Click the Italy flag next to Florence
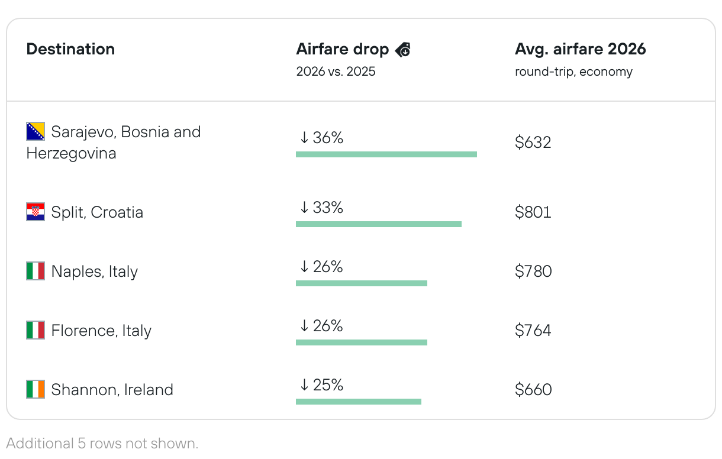This screenshot has width=722, height=459. click(x=36, y=330)
